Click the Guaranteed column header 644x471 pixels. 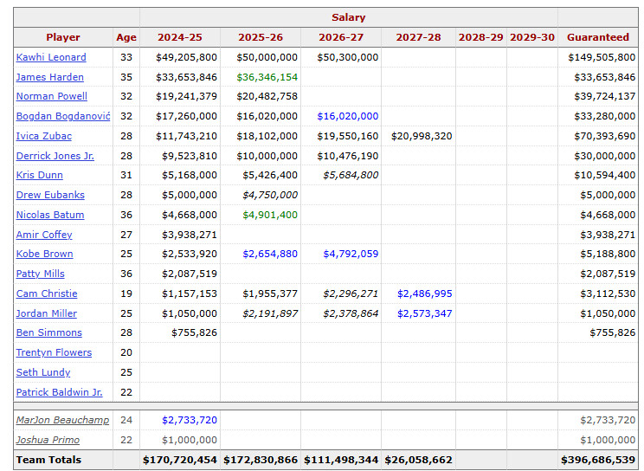pos(597,37)
